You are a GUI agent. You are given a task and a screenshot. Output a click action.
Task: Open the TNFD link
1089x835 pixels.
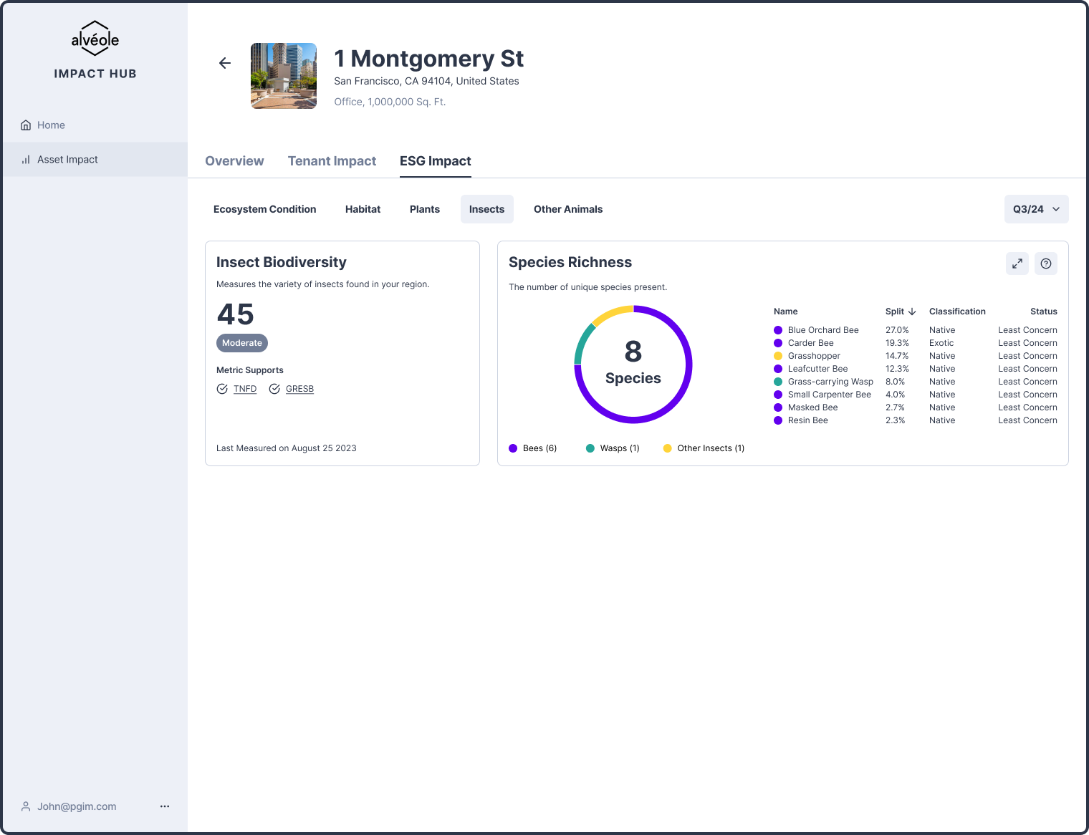245,389
